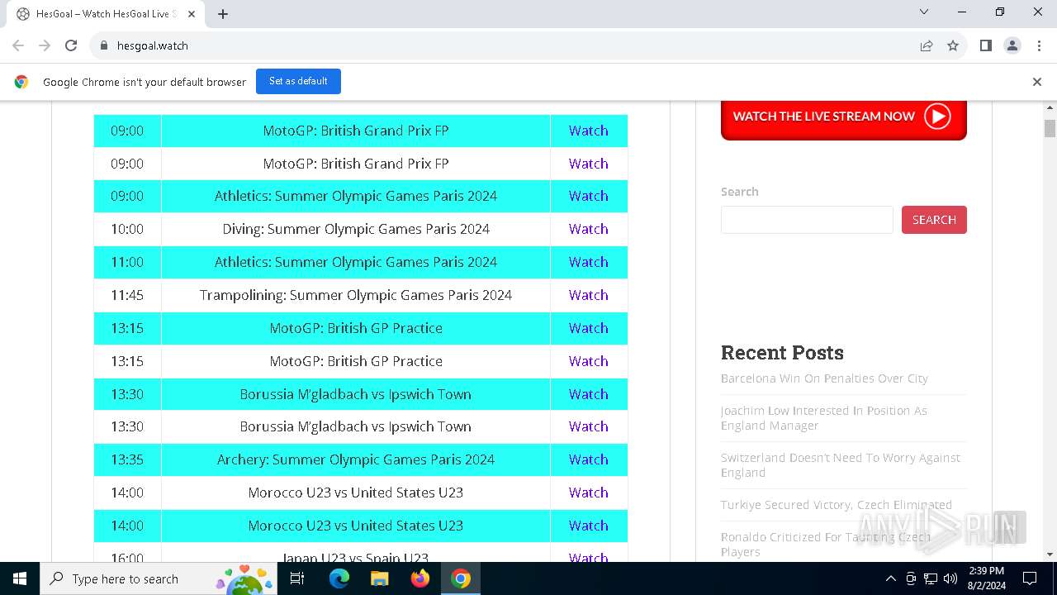The height and width of the screenshot is (595, 1057).
Task: Reload the hesgoal.watch page
Action: [x=71, y=45]
